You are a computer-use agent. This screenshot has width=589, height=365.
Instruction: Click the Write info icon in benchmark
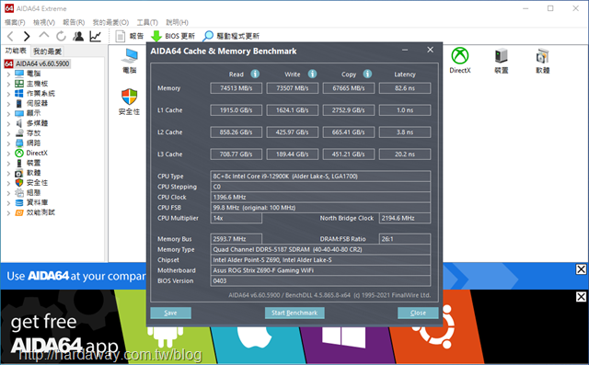(312, 74)
